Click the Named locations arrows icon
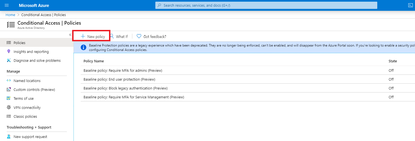Viewport: 415px width, 141px height. click(x=9, y=81)
